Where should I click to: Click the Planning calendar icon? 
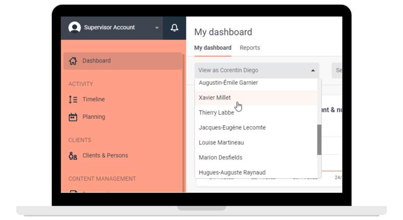[x=73, y=117]
